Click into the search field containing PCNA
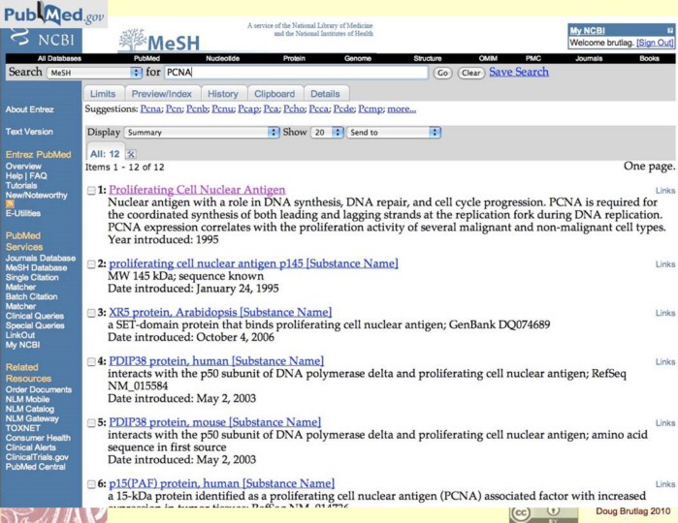678x523 pixels. [x=295, y=73]
